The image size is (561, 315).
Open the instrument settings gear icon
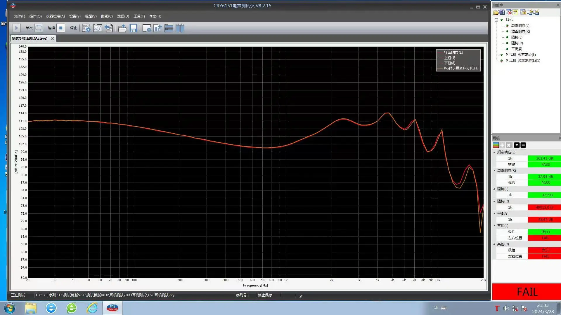(x=86, y=28)
